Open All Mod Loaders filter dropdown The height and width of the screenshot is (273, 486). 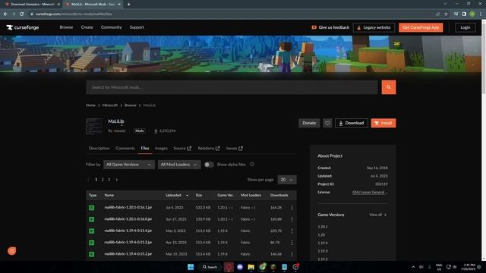[179, 165]
